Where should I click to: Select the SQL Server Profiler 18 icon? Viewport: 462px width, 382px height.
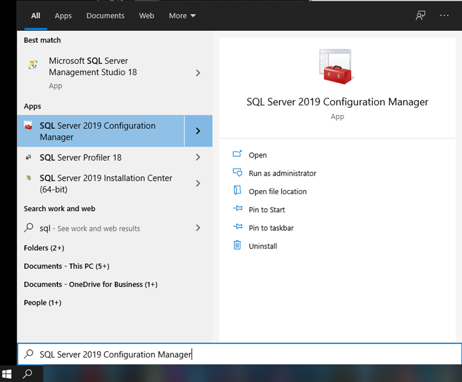pos(29,157)
